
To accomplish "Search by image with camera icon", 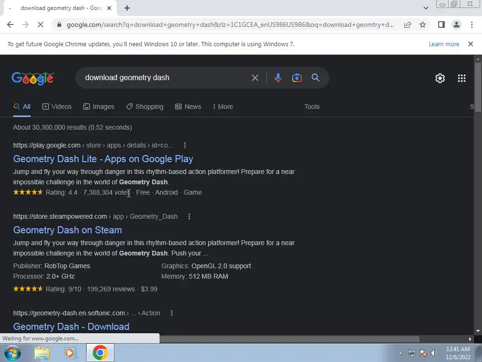I will point(297,78).
